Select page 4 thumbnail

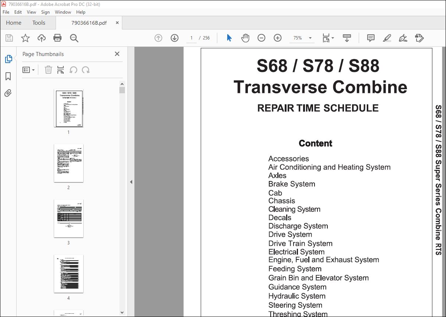pyautogui.click(x=69, y=274)
